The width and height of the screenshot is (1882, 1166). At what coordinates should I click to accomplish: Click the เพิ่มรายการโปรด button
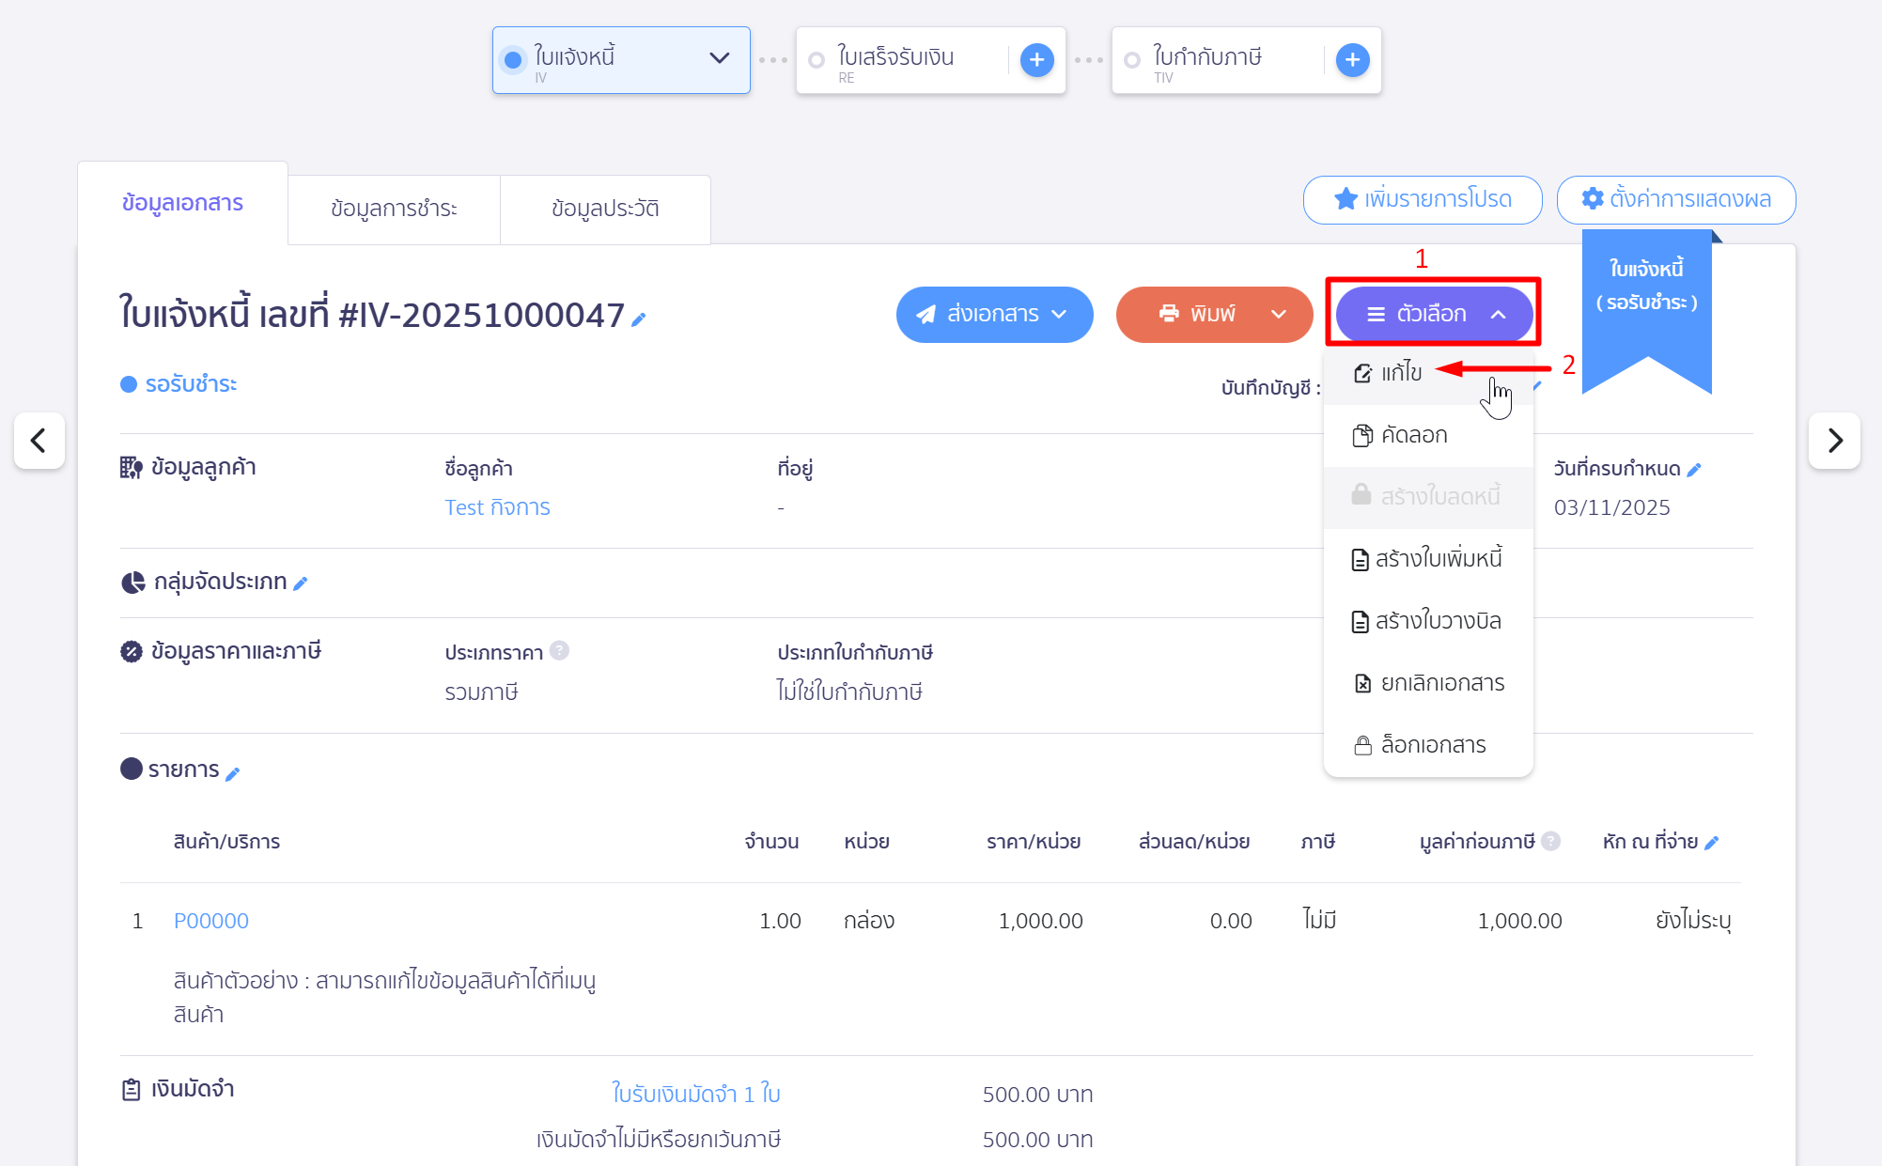[1422, 199]
